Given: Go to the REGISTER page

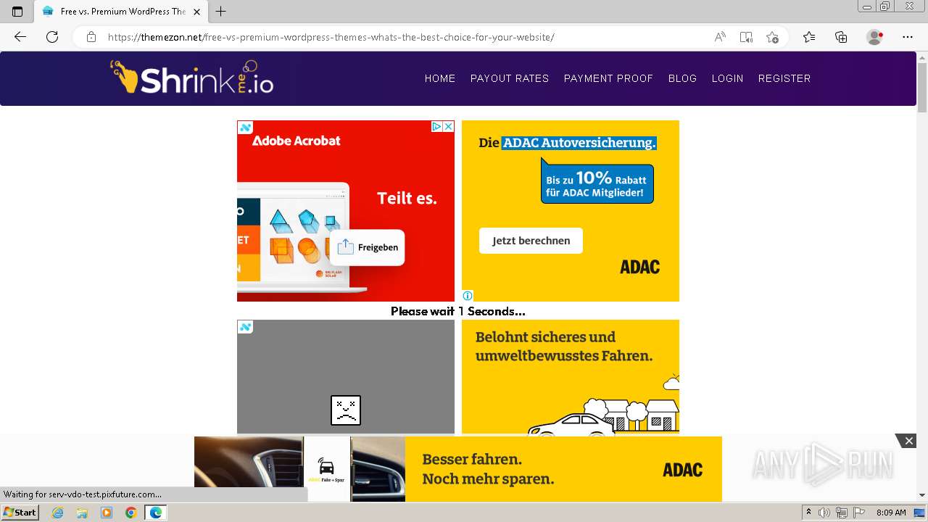Looking at the screenshot, I should point(784,78).
